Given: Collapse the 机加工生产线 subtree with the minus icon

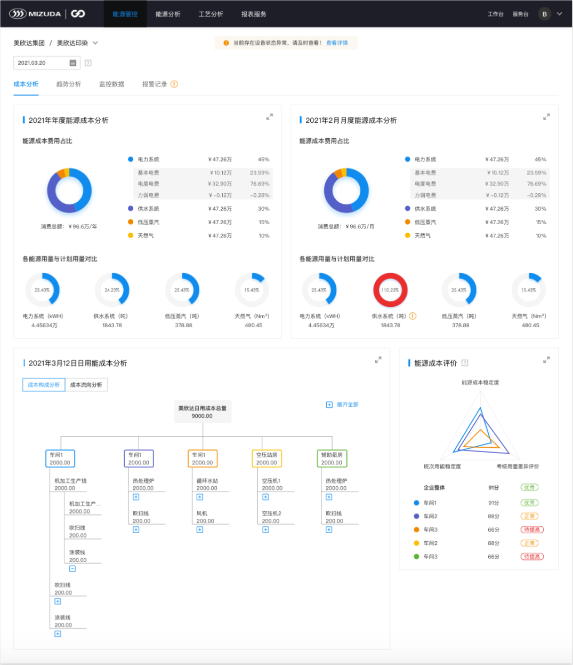Looking at the screenshot, I should click(72, 568).
